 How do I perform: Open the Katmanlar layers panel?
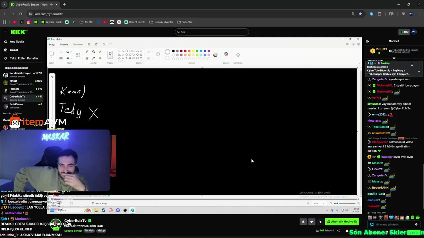pos(238,55)
